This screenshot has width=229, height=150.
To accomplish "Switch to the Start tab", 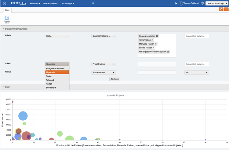I will click(x=7, y=10).
